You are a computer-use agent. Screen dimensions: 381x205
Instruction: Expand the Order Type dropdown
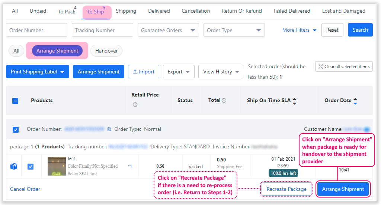point(234,30)
